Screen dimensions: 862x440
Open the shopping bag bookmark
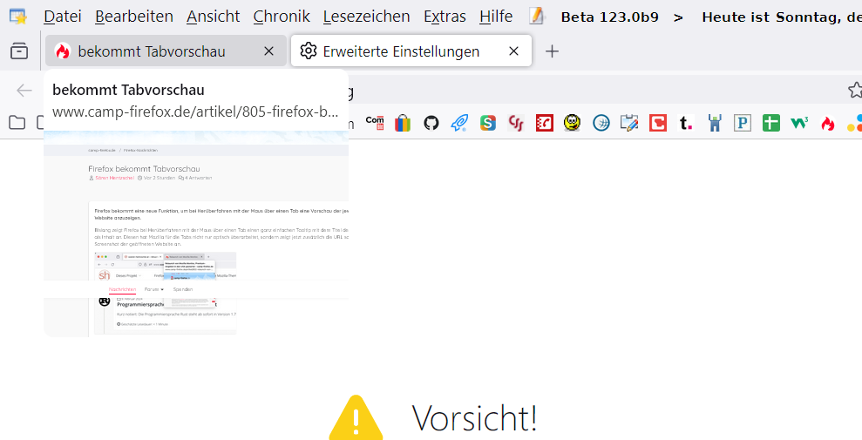pos(403,123)
